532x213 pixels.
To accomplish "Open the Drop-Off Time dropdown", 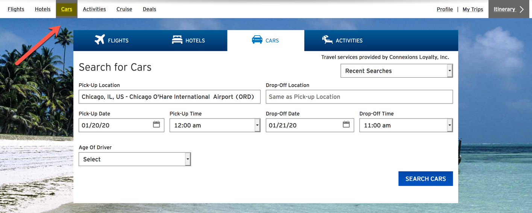I will 406,125.
